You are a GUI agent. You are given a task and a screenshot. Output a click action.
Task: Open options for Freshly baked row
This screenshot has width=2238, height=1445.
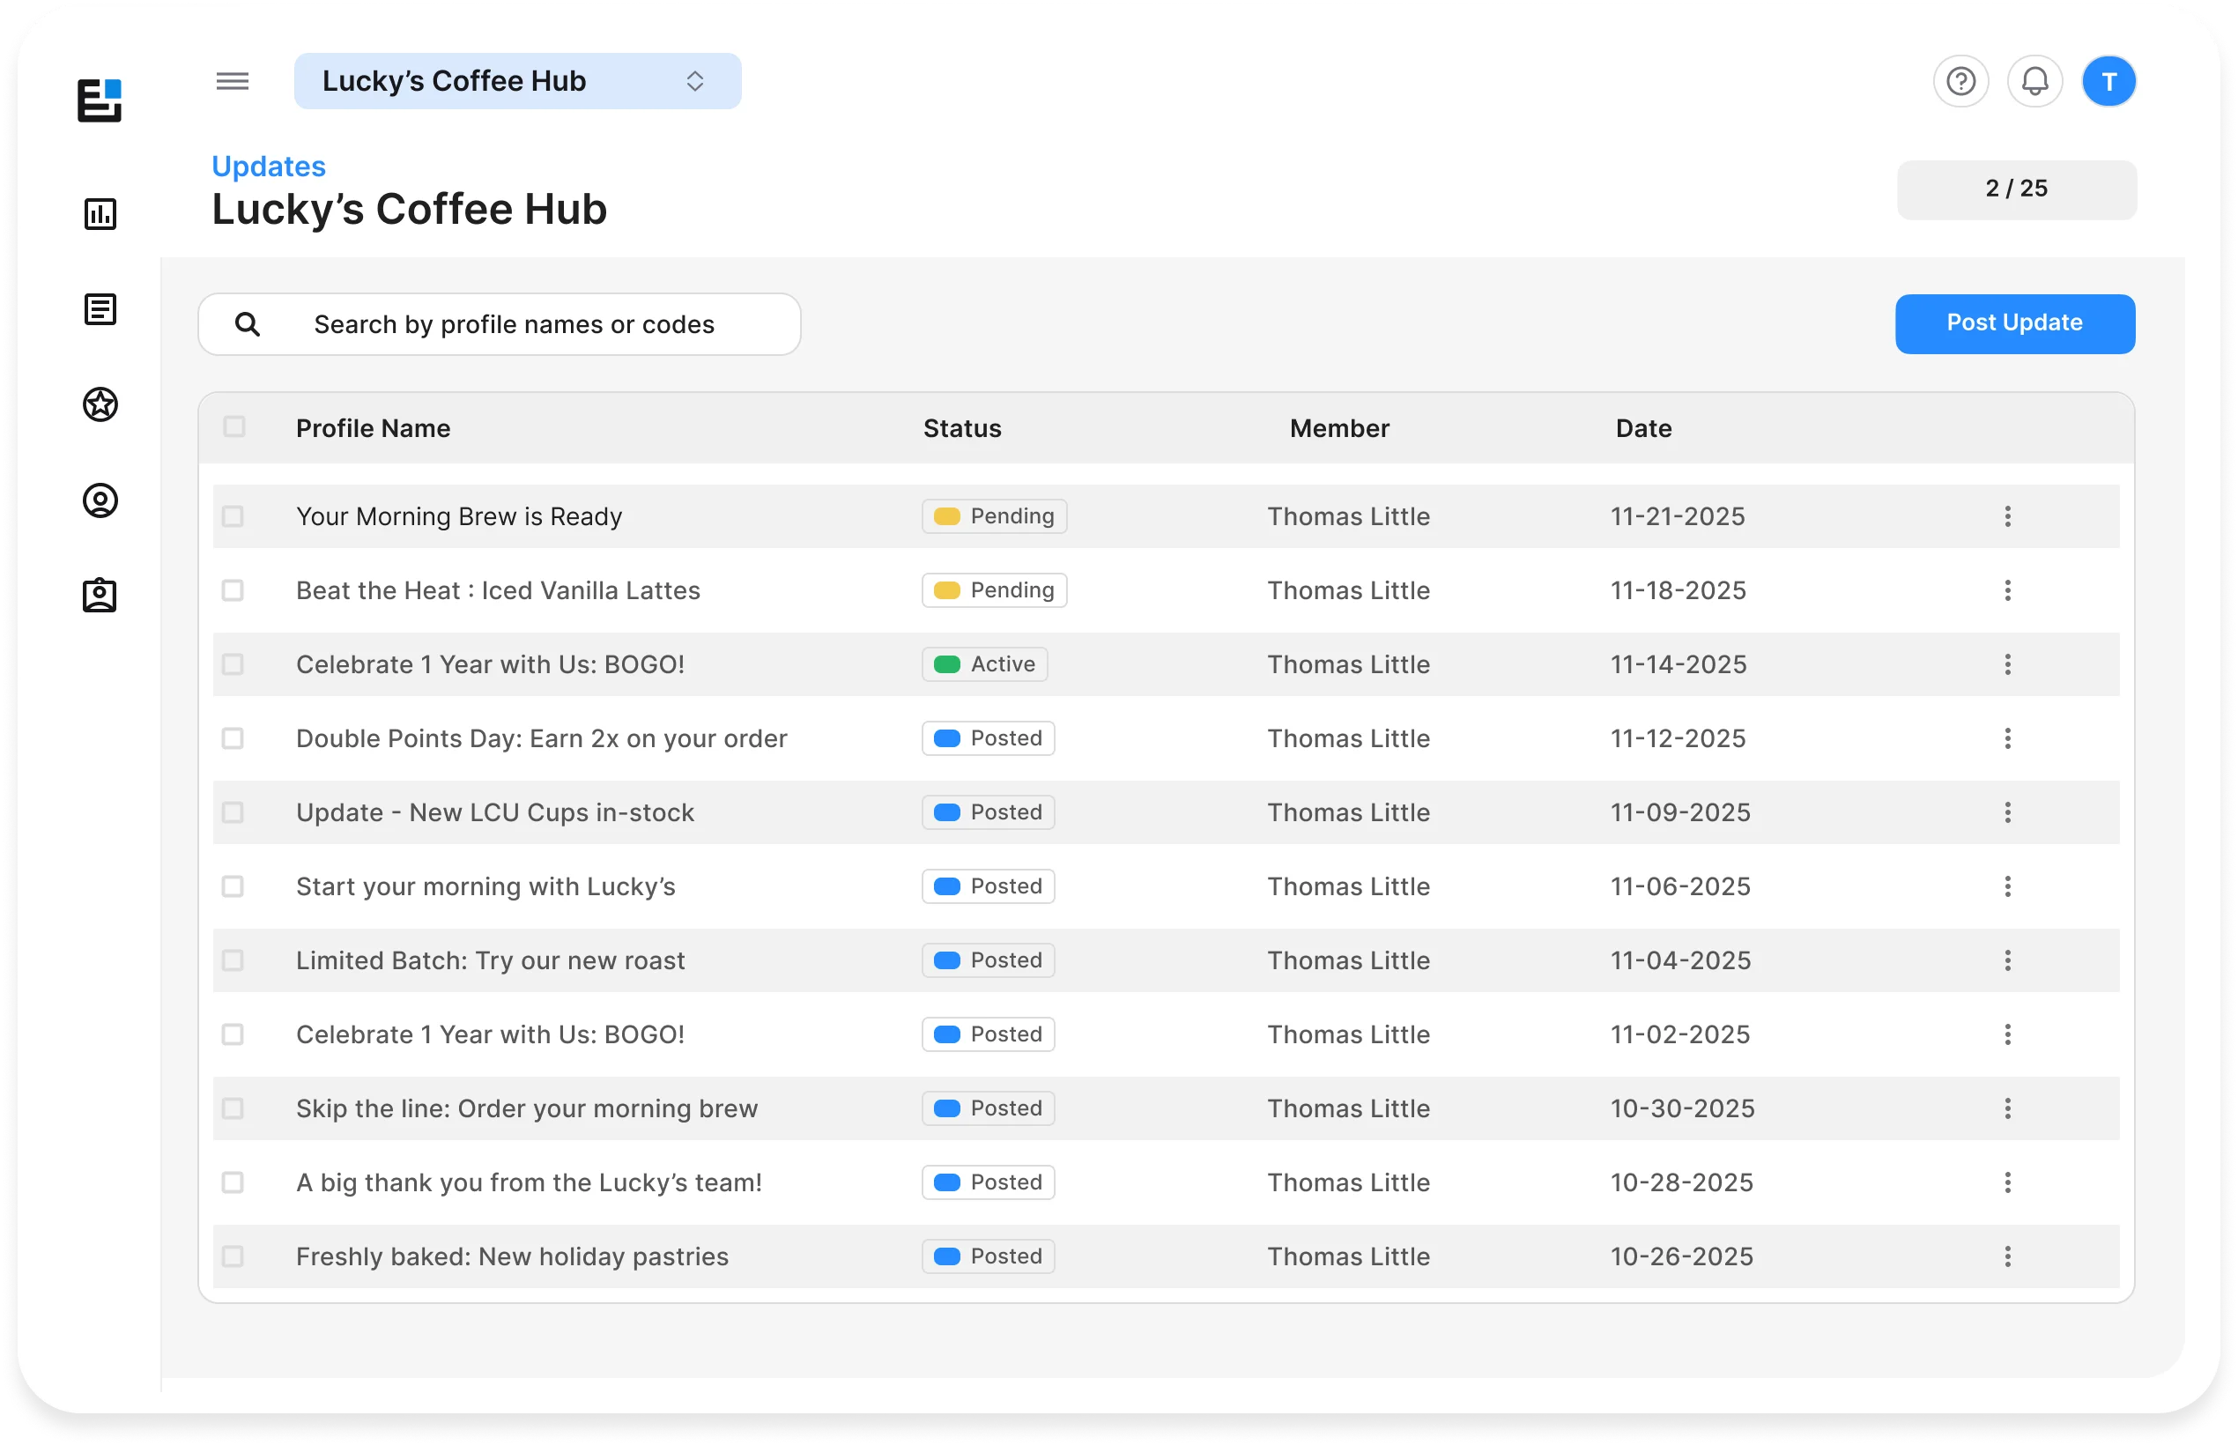(x=2007, y=1256)
